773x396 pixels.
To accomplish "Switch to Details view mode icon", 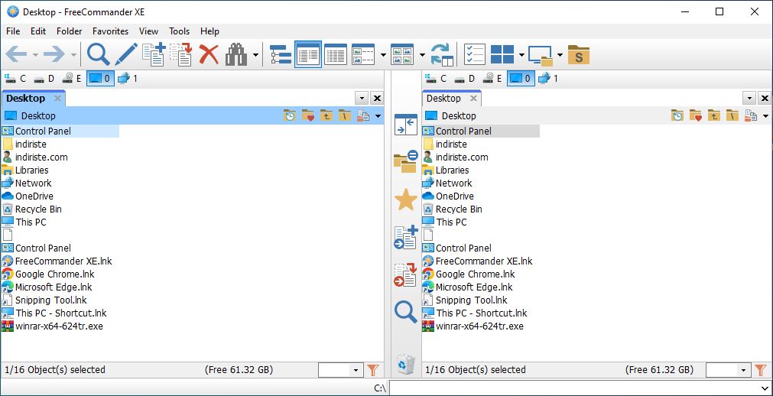I will coord(336,55).
